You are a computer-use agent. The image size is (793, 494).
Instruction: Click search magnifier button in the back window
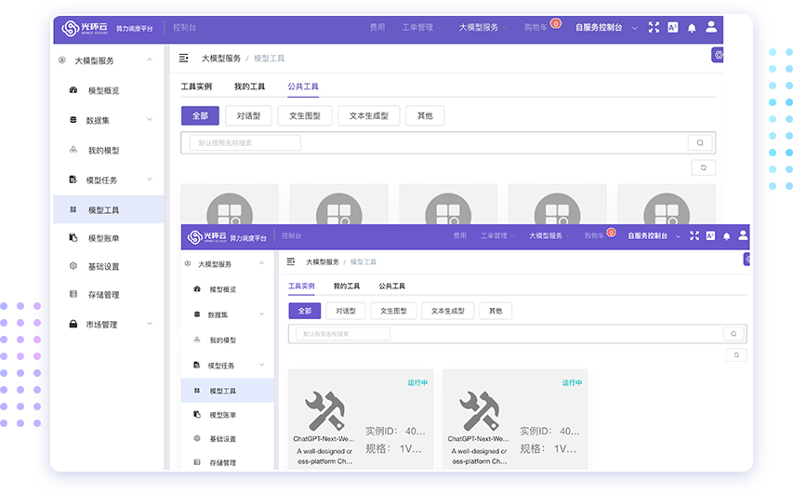699,143
